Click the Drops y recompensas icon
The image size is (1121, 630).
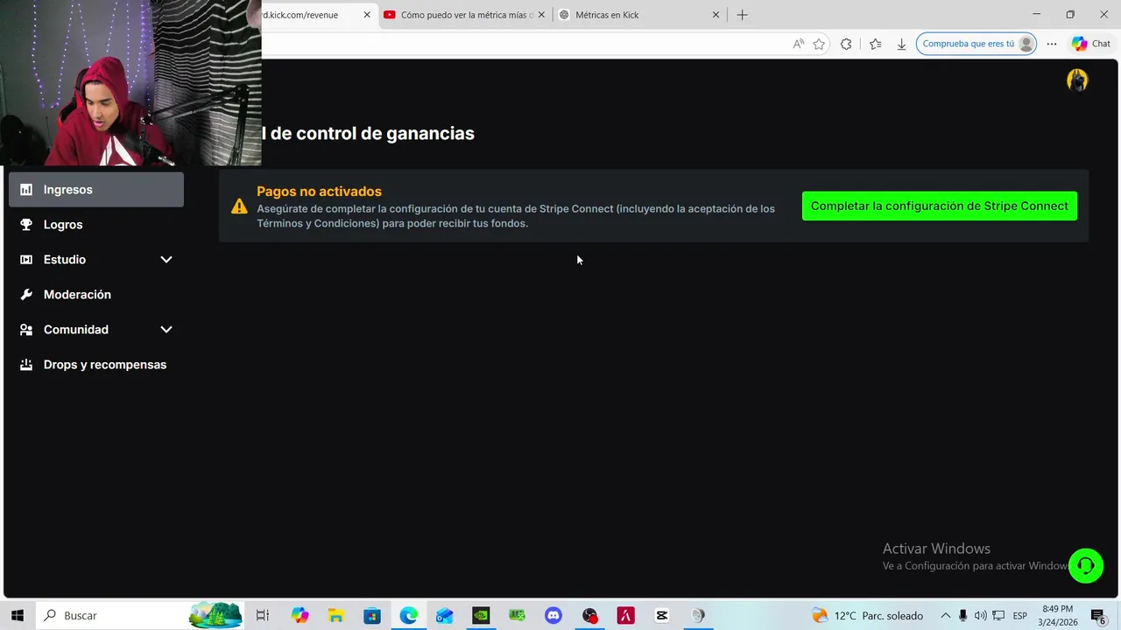pos(26,364)
